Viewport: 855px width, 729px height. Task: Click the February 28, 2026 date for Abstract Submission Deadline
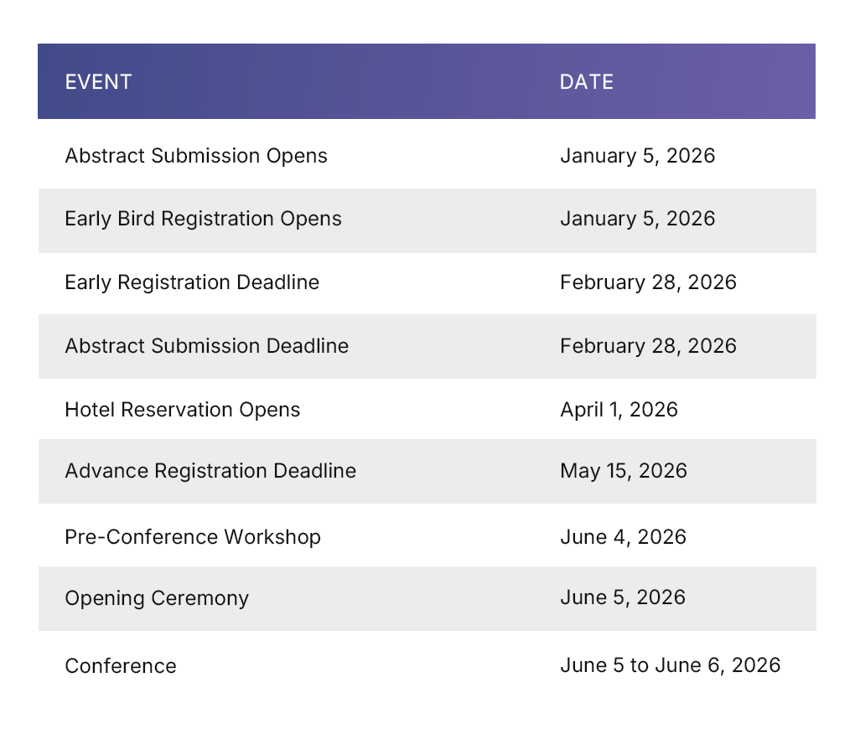(648, 346)
